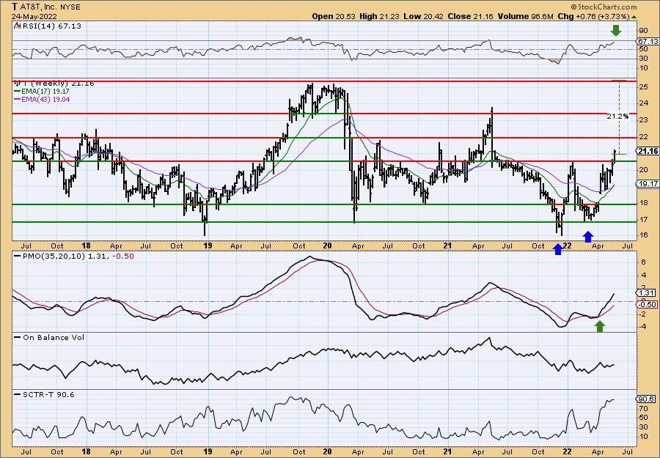Click the 22 year label on bottom axis

click(567, 452)
